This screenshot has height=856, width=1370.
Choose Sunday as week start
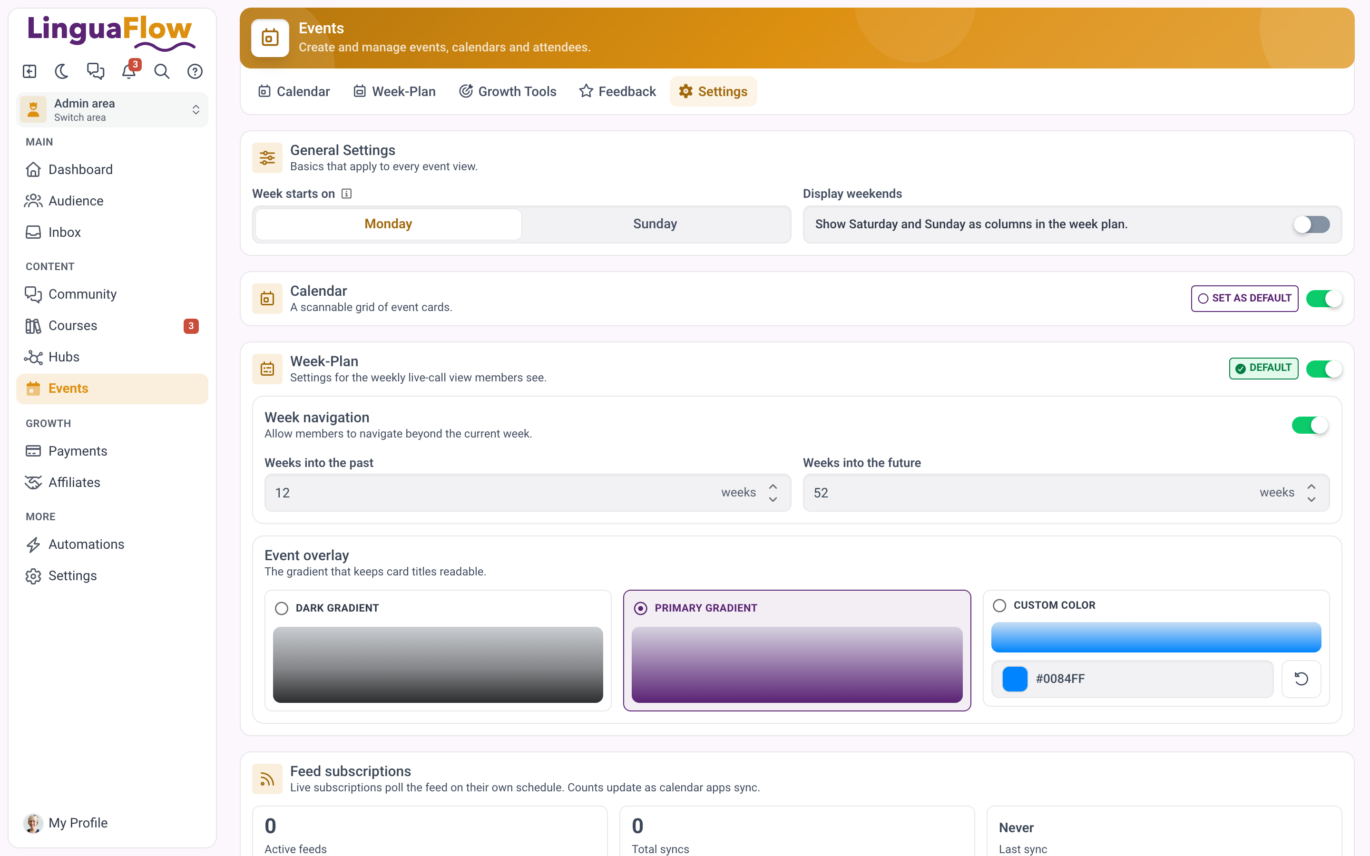(655, 224)
